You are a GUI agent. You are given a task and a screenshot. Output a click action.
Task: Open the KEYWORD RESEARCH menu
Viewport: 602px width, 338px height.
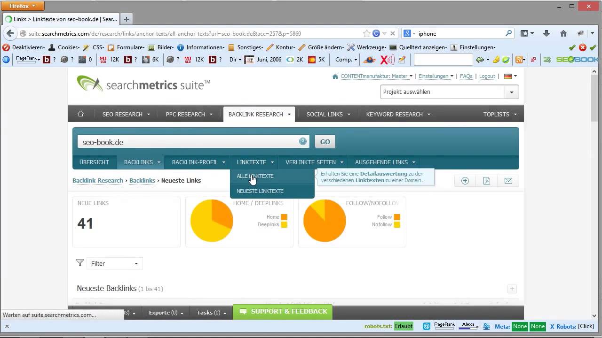[x=398, y=114]
